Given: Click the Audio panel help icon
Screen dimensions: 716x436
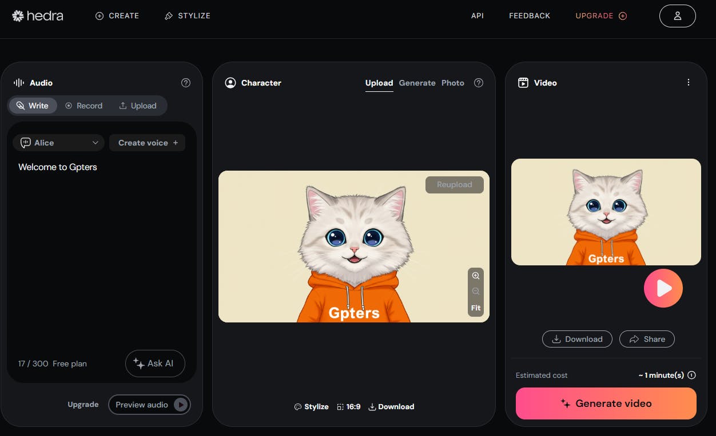Looking at the screenshot, I should [186, 83].
